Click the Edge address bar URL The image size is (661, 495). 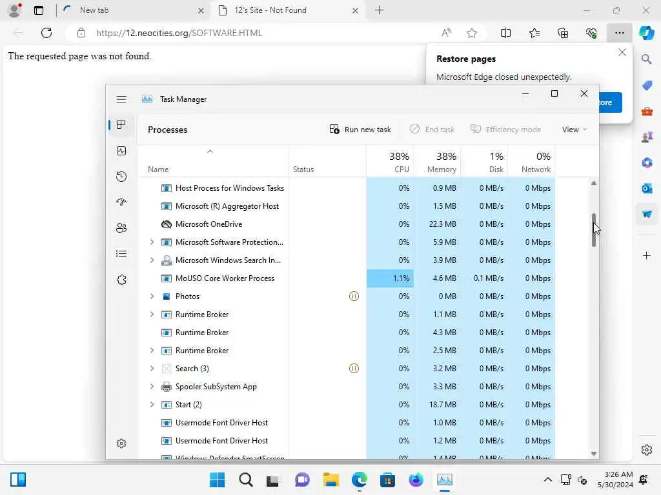[x=179, y=33]
